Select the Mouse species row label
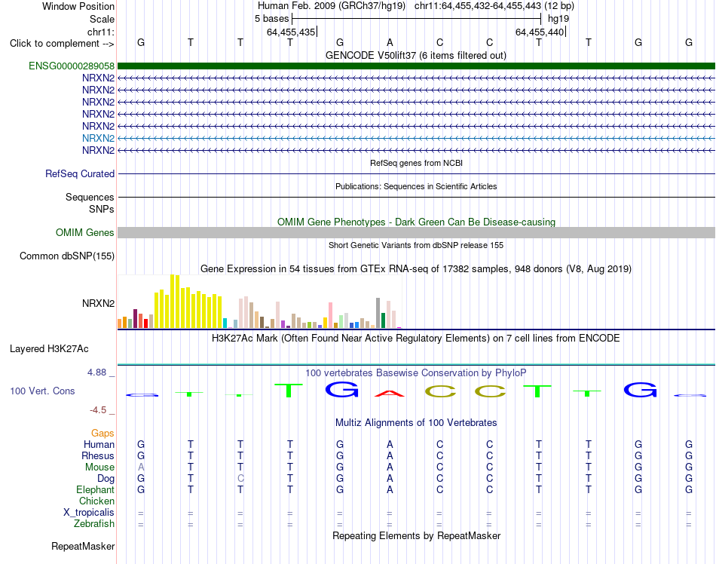The height and width of the screenshot is (564, 716). pos(99,467)
